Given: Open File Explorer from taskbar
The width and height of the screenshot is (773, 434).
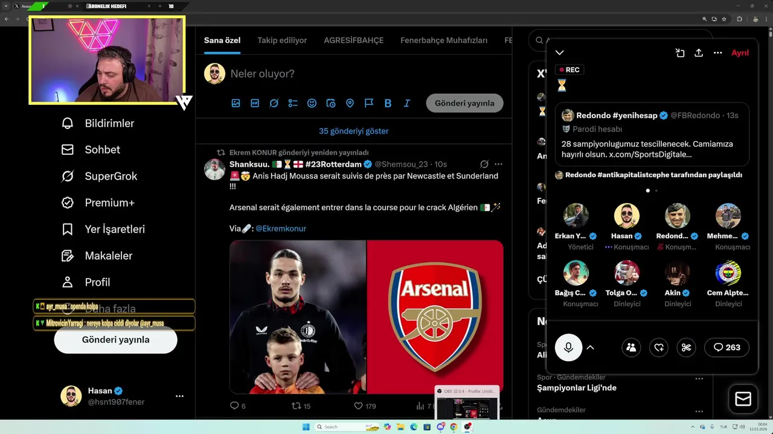Looking at the screenshot, I should 400,427.
